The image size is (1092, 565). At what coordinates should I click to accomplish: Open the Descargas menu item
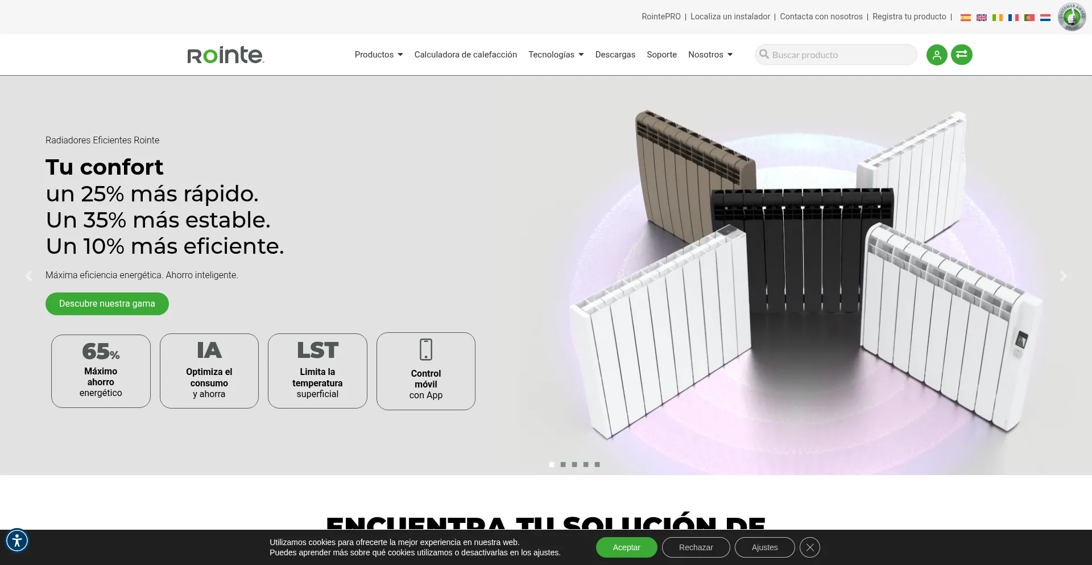click(615, 55)
